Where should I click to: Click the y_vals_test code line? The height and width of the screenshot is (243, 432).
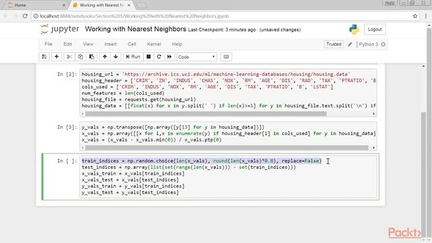pyautogui.click(x=130, y=192)
